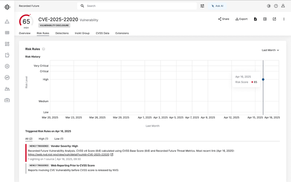Open the alerts triangle icon in sidebar
Viewport: 291px width, 182px height.
click(7, 22)
